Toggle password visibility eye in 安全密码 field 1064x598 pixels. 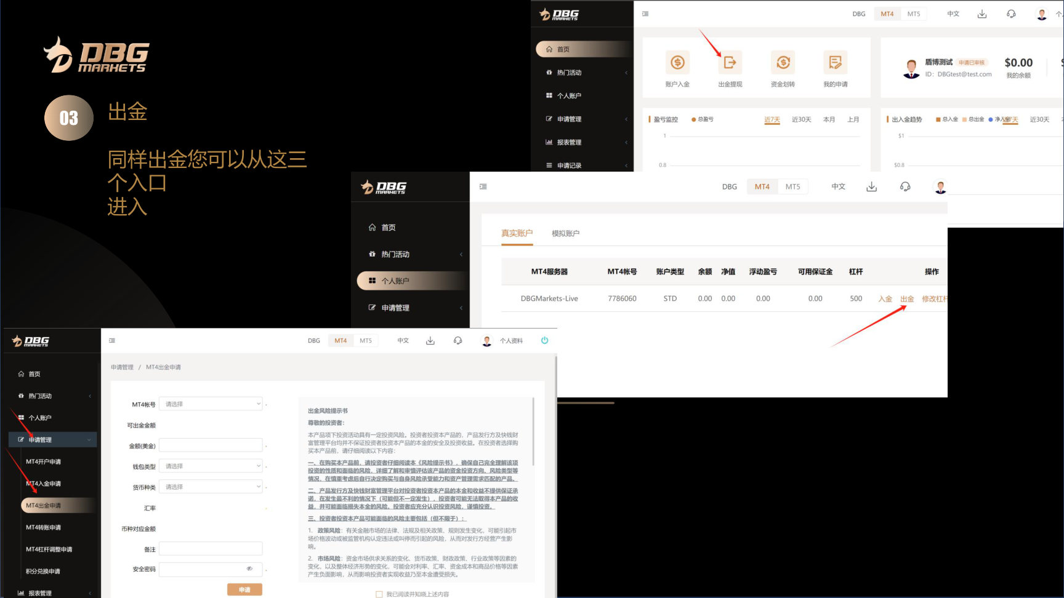[x=249, y=569]
